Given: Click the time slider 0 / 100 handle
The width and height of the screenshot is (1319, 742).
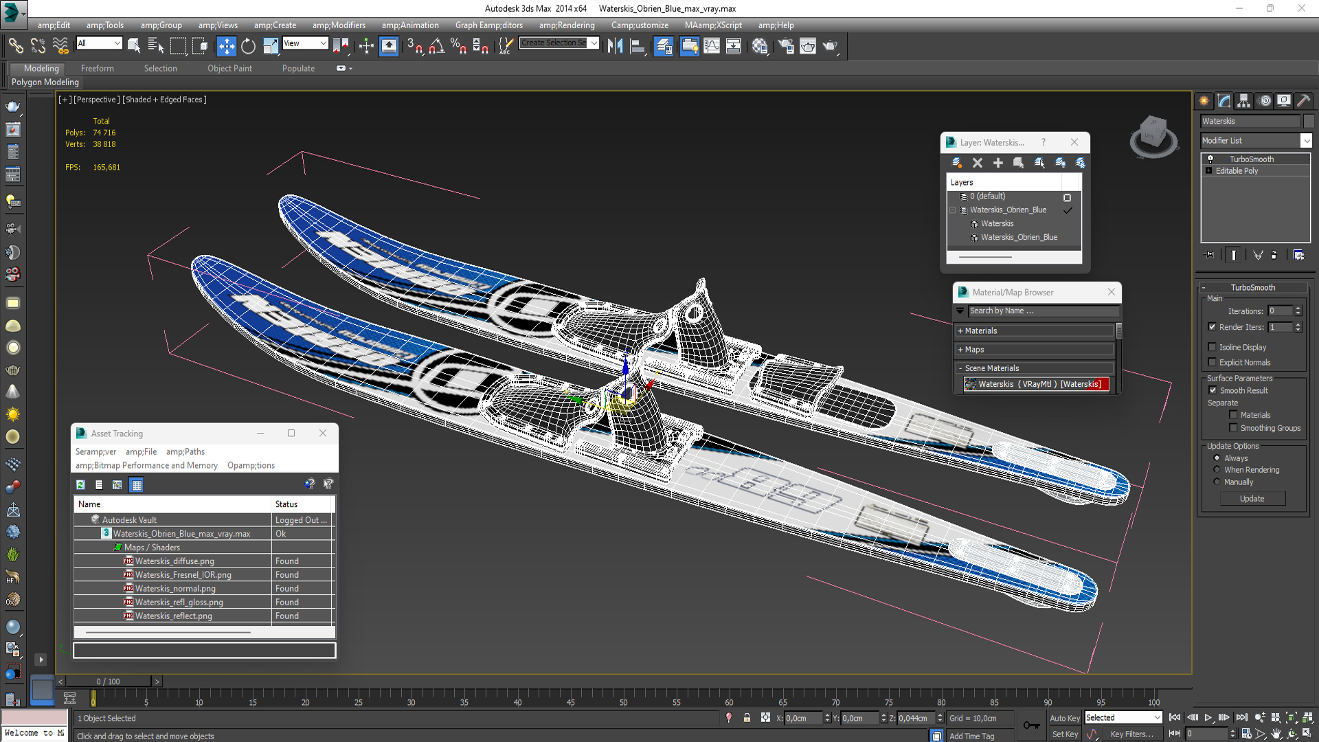Looking at the screenshot, I should click(108, 682).
